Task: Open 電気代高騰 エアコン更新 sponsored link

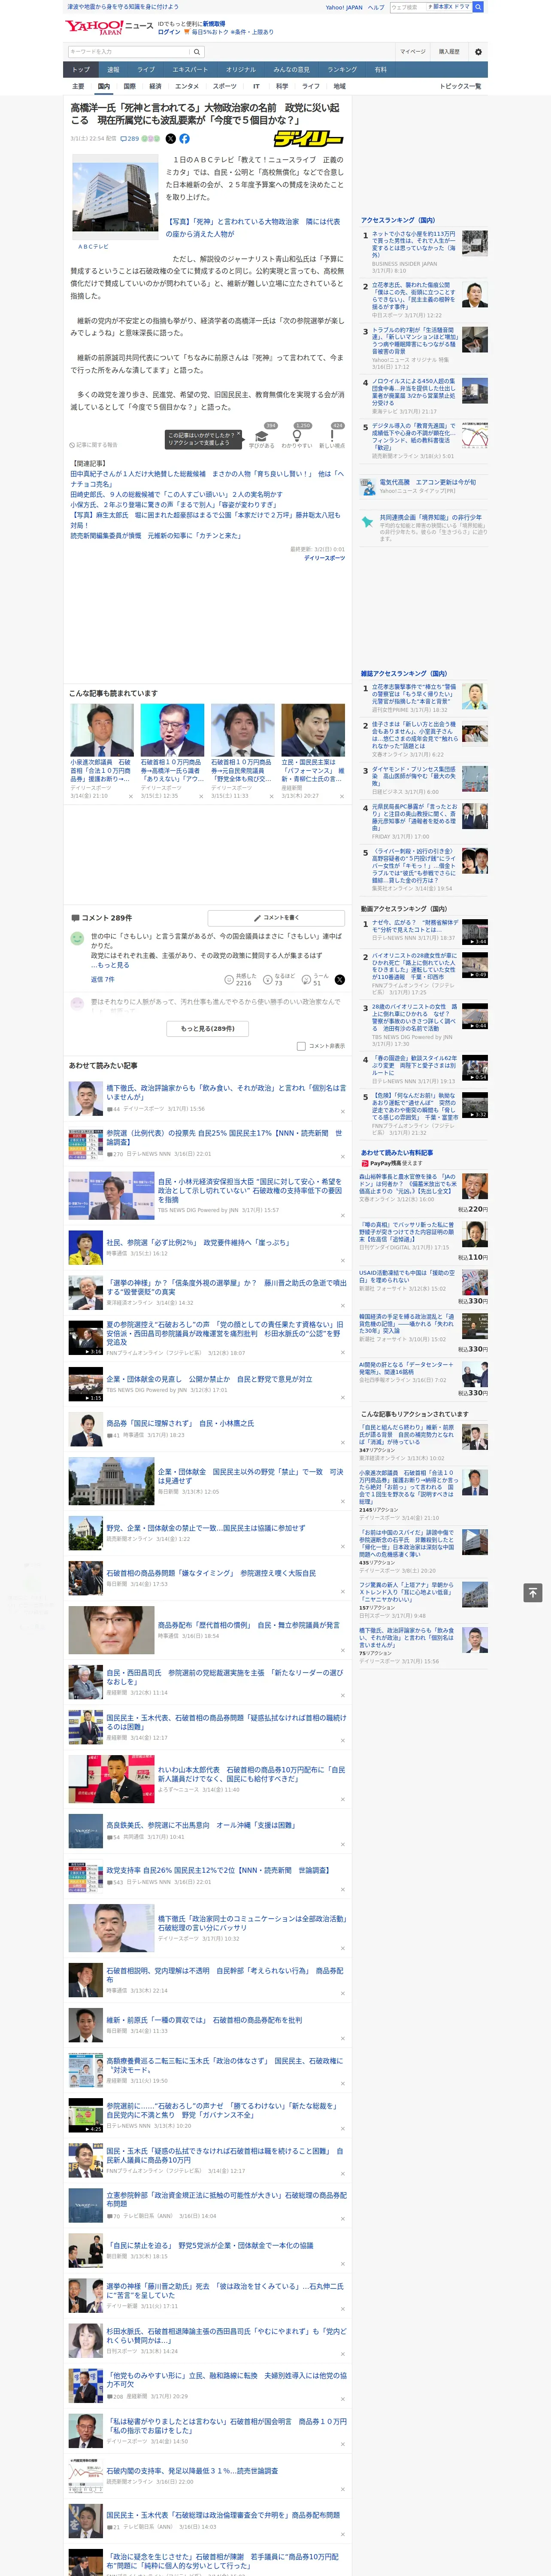Action: (x=427, y=482)
